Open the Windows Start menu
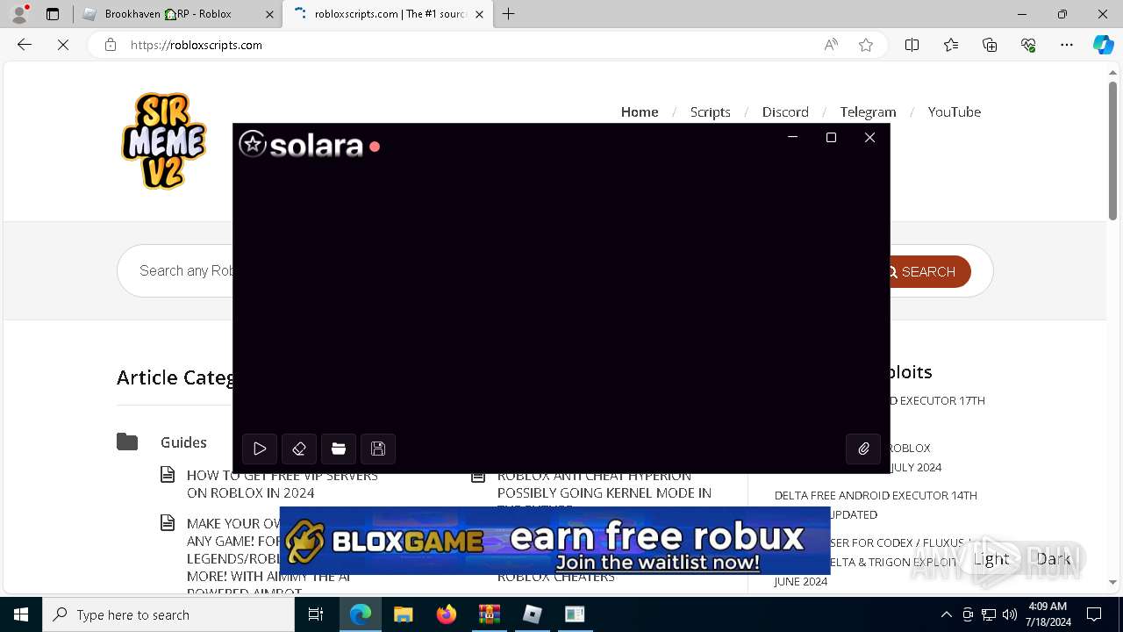 click(21, 614)
